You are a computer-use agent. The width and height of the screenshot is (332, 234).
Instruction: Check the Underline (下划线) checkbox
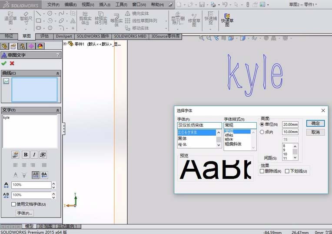[x=287, y=171]
